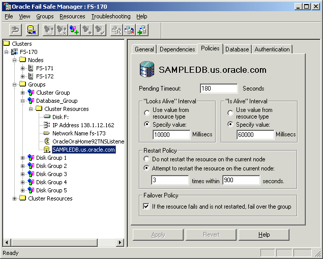The image size is (323, 259).
Task: Click the Help button below policies
Action: (264, 235)
